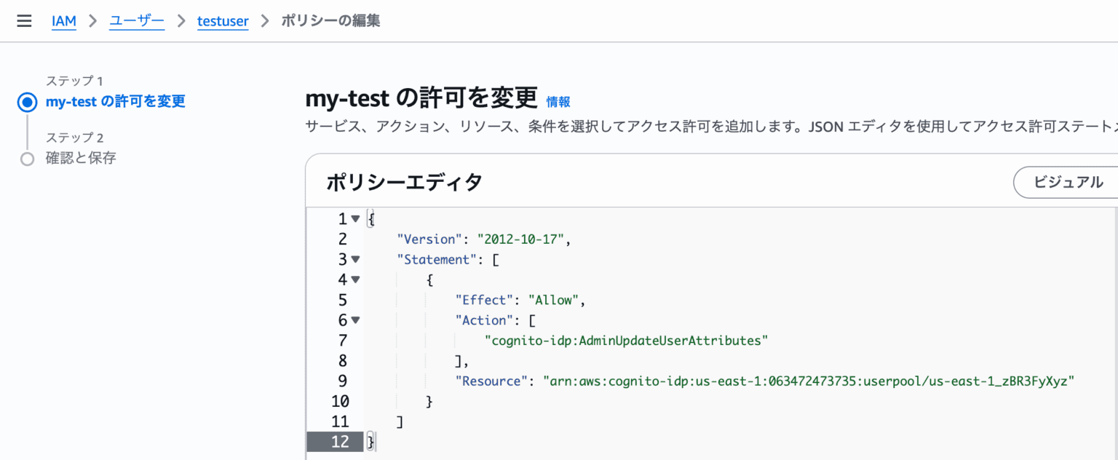
Task: Open the 情報 info link
Action: 558,102
